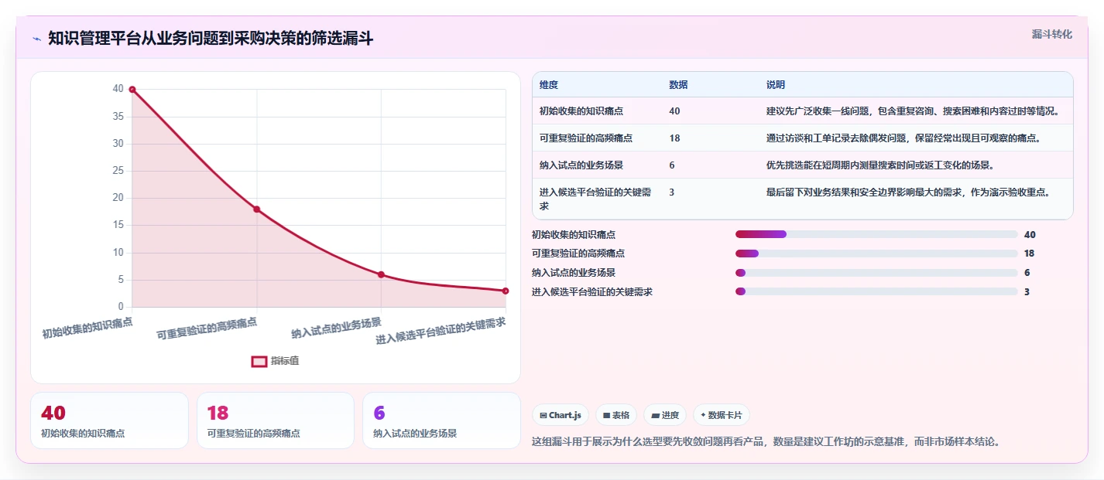The image size is (1104, 480).
Task: Click the lightning icon beside the funnel title
Action: click(x=36, y=39)
